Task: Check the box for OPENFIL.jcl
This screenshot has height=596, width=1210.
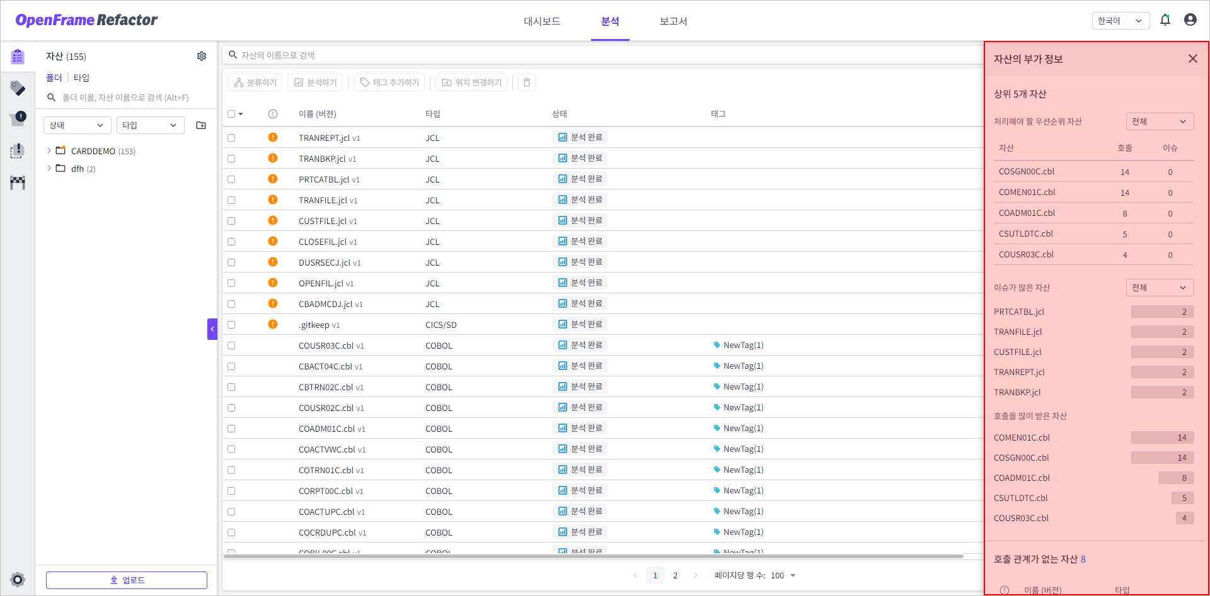Action: pos(231,283)
